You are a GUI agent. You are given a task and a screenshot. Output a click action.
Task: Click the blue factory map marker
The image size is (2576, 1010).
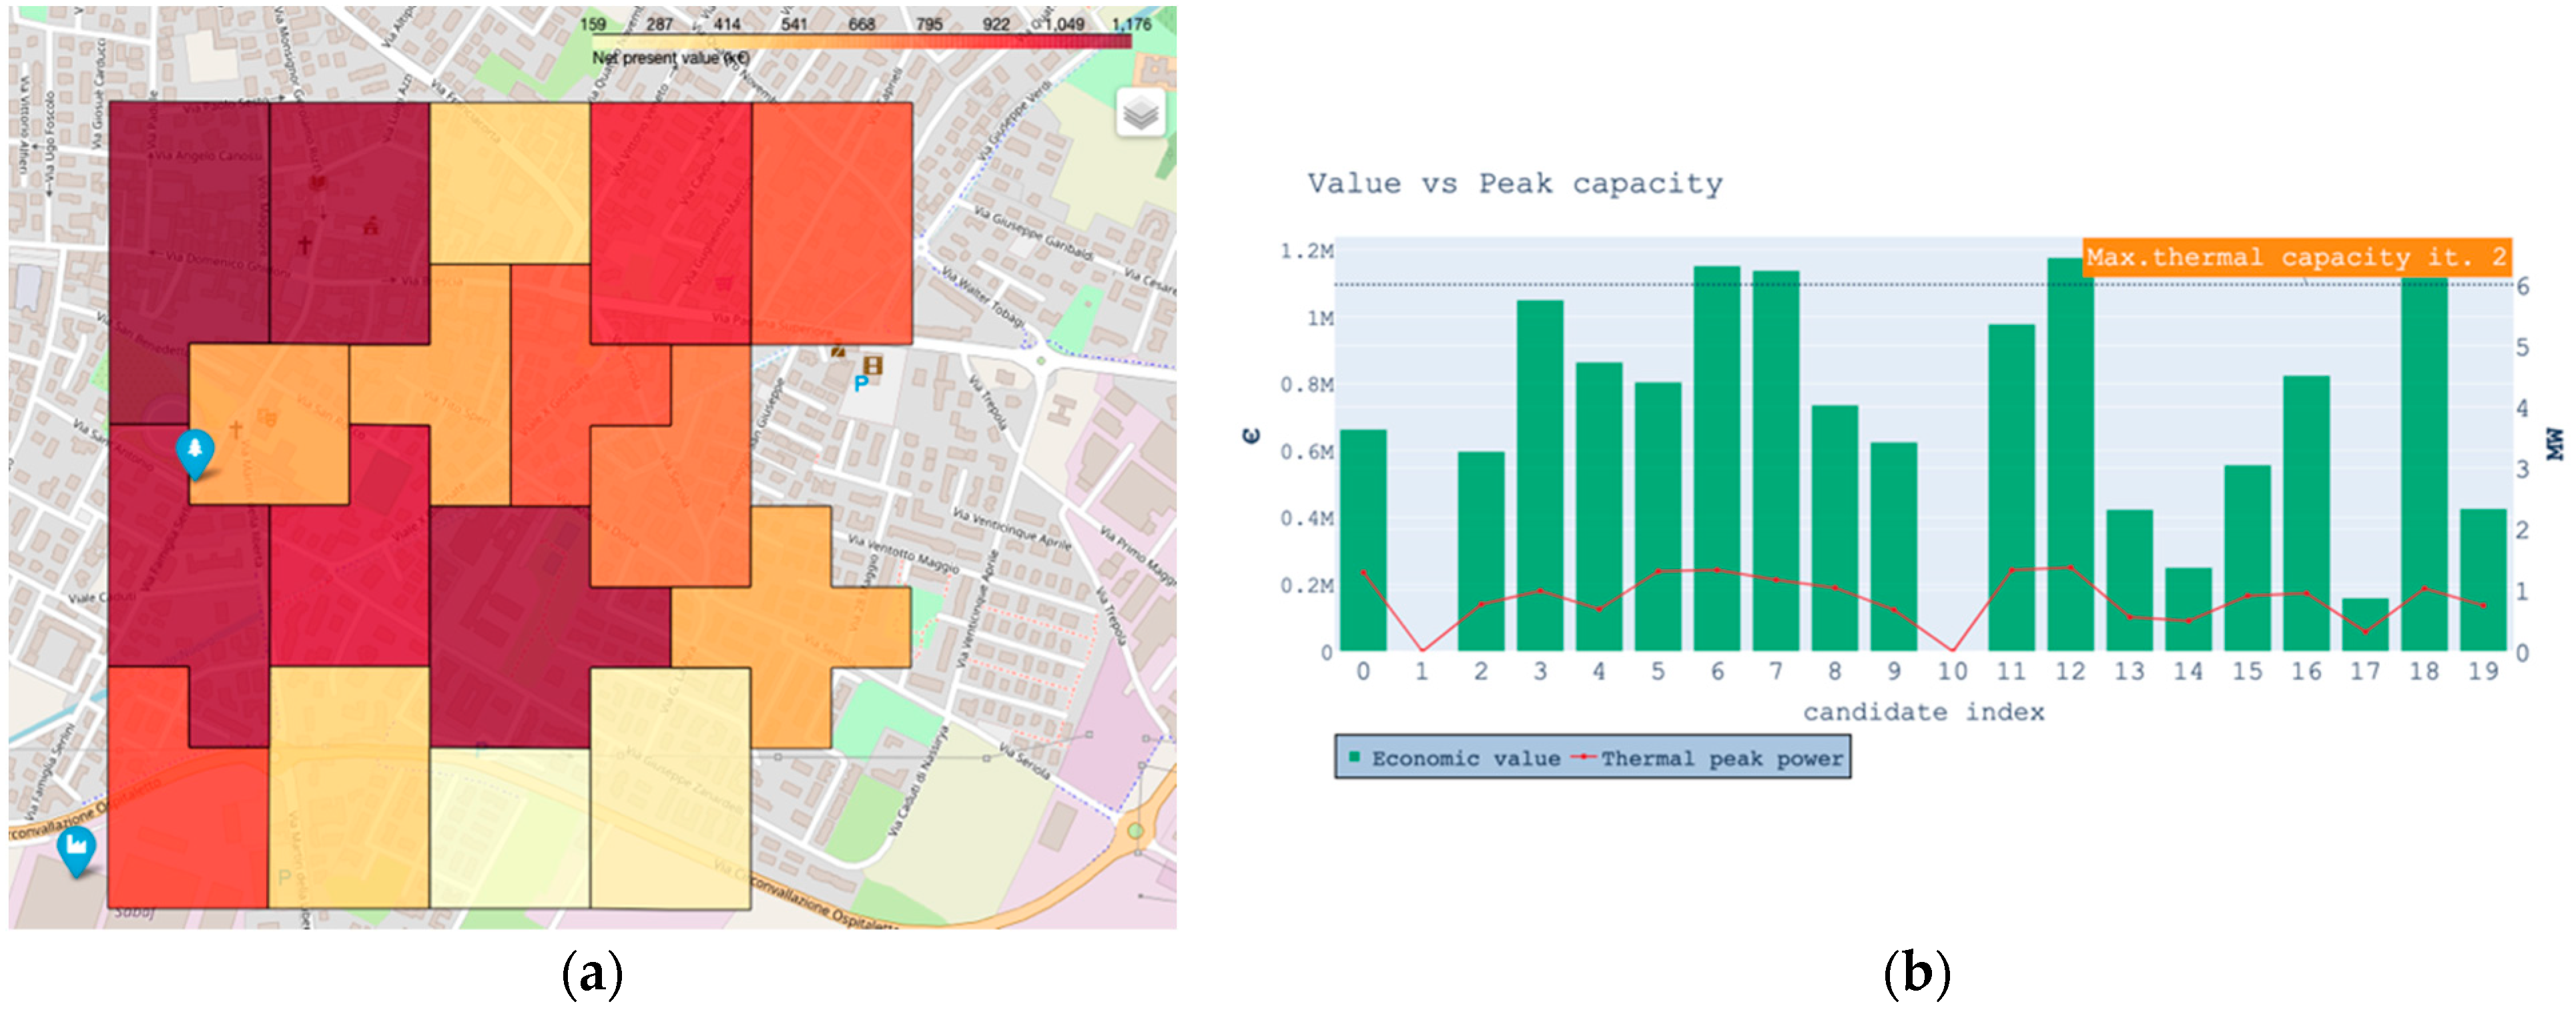[x=76, y=846]
